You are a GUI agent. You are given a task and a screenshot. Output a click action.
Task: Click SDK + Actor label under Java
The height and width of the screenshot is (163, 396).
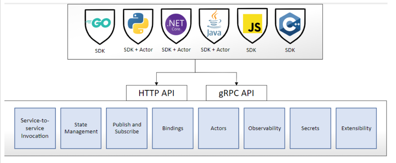point(215,50)
